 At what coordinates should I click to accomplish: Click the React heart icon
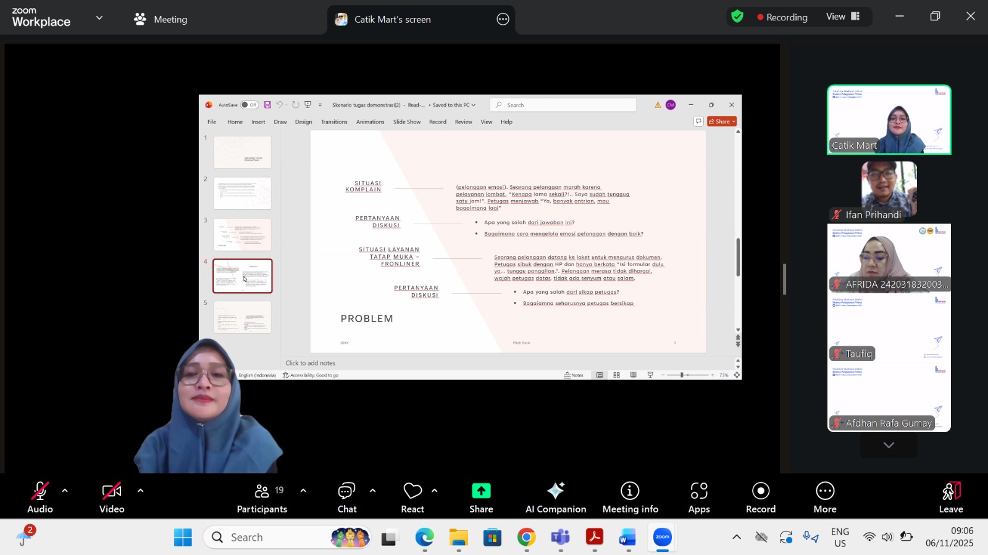412,498
